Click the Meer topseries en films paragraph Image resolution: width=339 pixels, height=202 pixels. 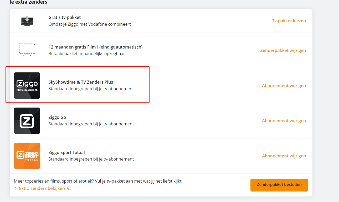tap(98, 181)
